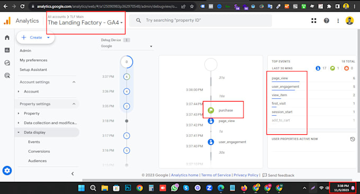Viewport: 360px width, 194px height.
Task: Click the search bar Try searching property ID
Action: (x=201, y=21)
